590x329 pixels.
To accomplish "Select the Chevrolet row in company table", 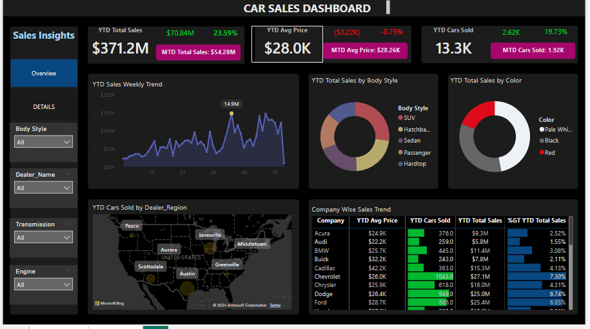I will [440, 277].
